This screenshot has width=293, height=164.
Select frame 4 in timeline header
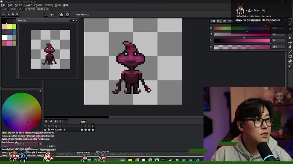[93, 126]
